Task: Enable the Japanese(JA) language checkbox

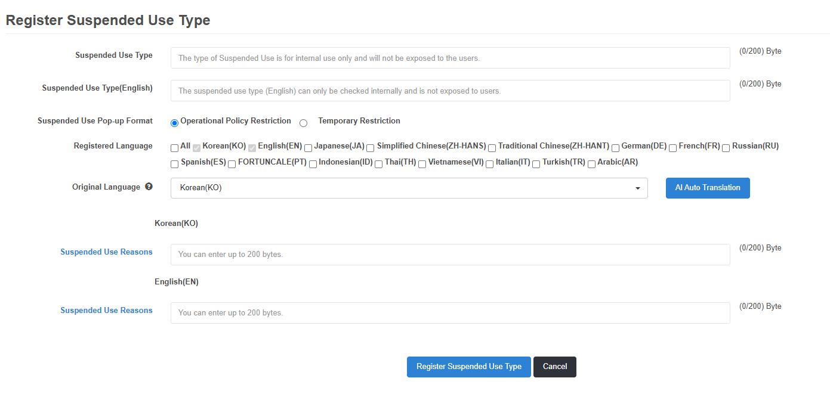Action: click(308, 148)
